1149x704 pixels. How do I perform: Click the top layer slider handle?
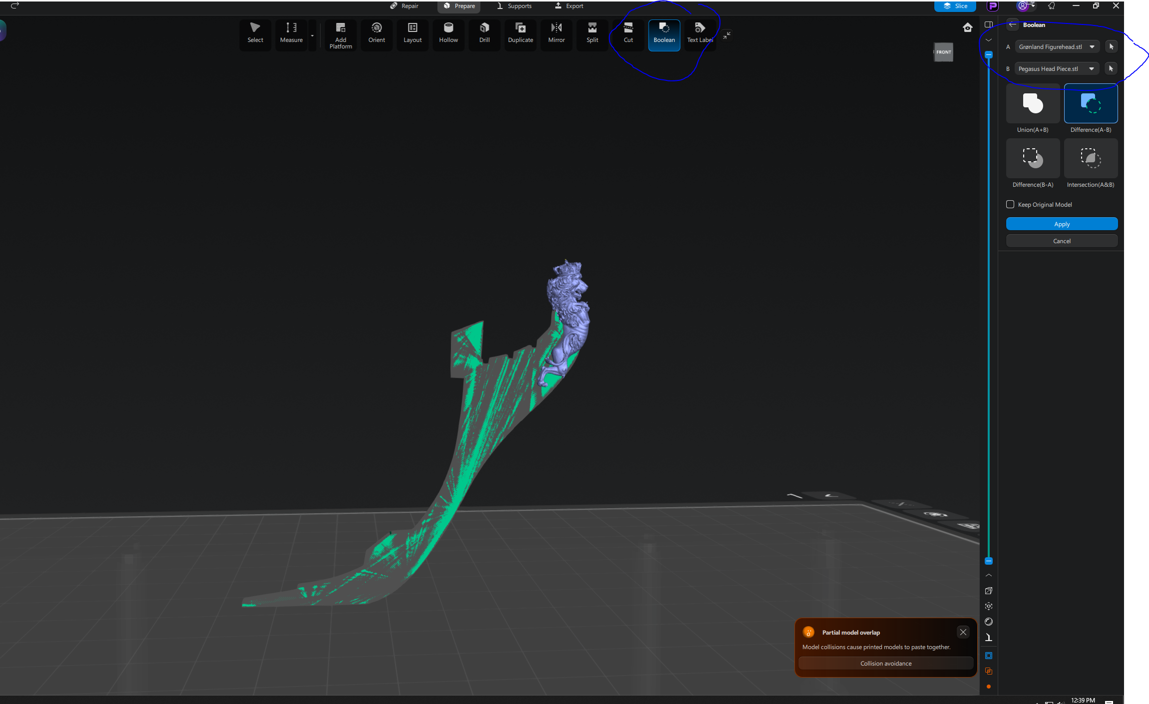click(988, 54)
